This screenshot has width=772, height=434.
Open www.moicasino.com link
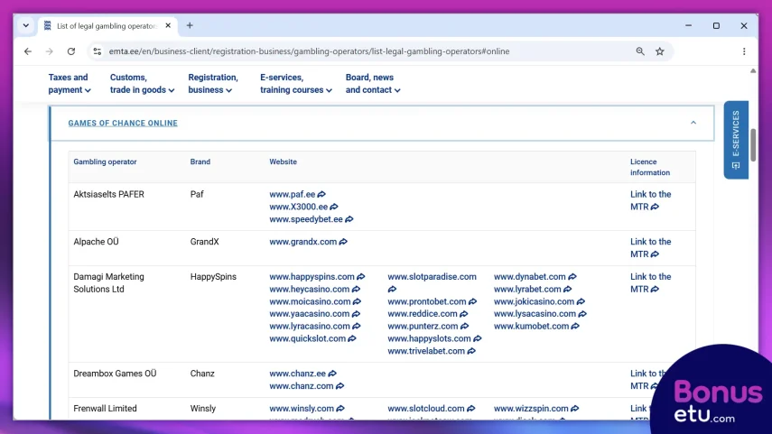click(310, 301)
